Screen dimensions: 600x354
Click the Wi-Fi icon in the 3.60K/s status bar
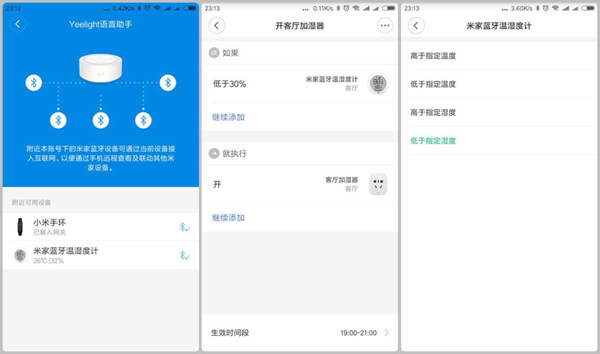pos(555,8)
